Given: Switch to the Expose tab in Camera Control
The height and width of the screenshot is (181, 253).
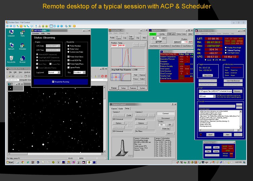Looking at the screenshot, I should [x=114, y=109].
